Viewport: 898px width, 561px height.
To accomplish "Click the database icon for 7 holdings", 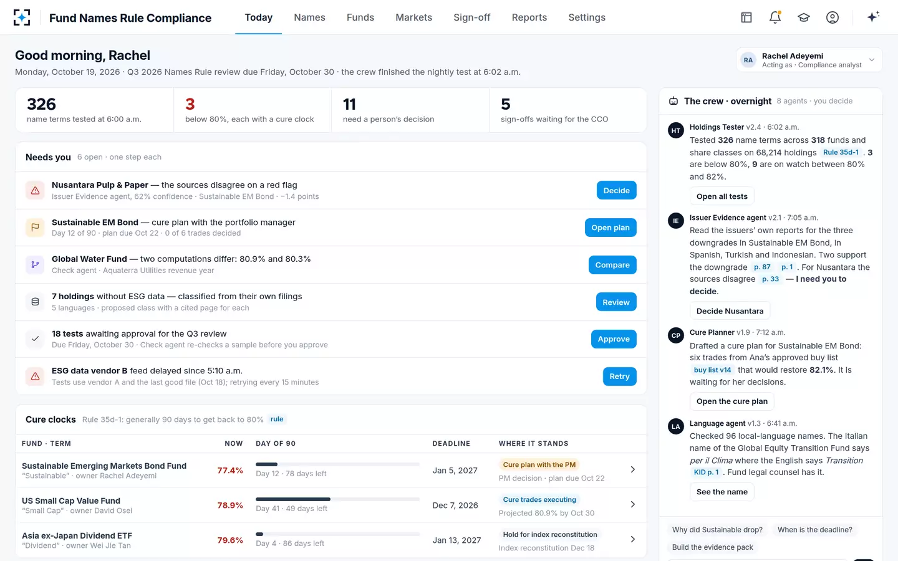I will pyautogui.click(x=35, y=302).
